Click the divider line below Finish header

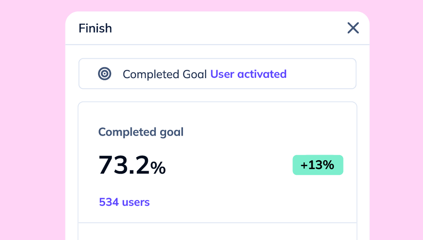click(x=218, y=44)
